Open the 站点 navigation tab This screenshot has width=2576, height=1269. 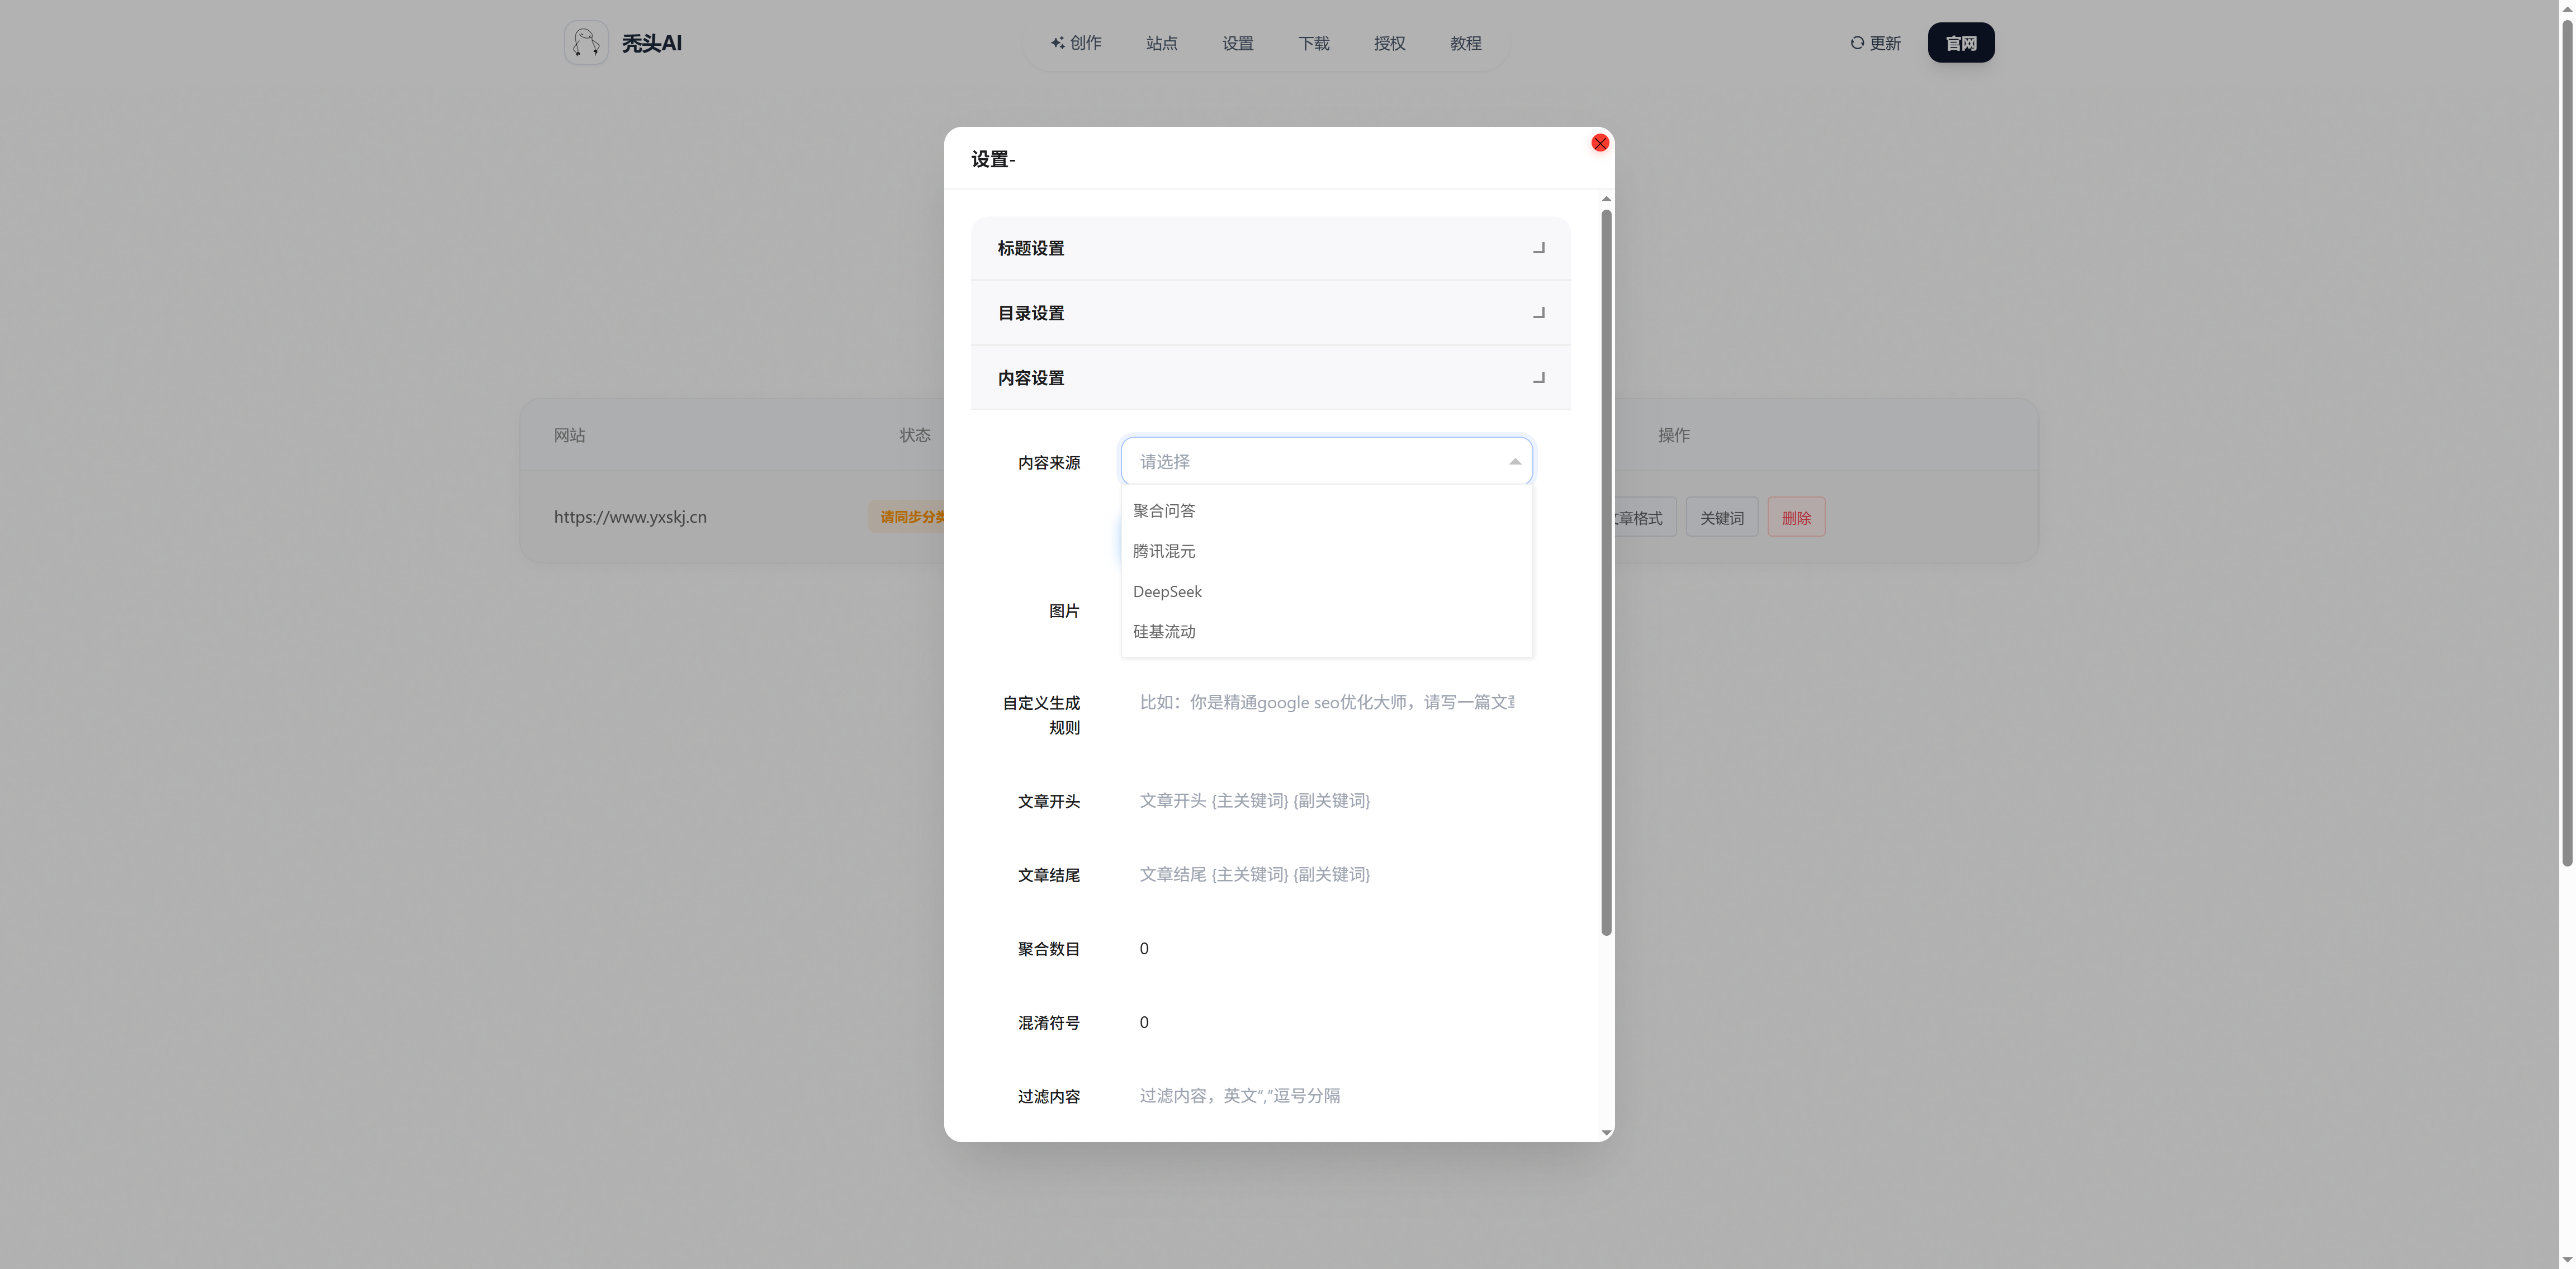(1161, 43)
